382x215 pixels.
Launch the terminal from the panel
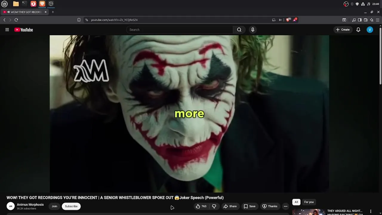pos(24,4)
